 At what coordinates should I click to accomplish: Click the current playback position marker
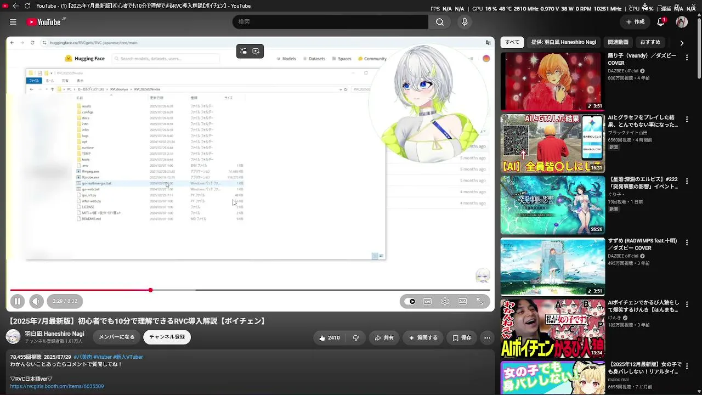pos(150,290)
